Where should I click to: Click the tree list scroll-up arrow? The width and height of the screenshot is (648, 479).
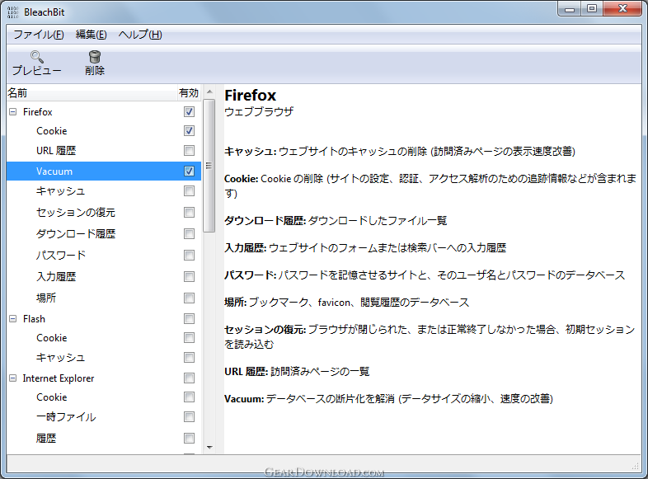tap(209, 92)
